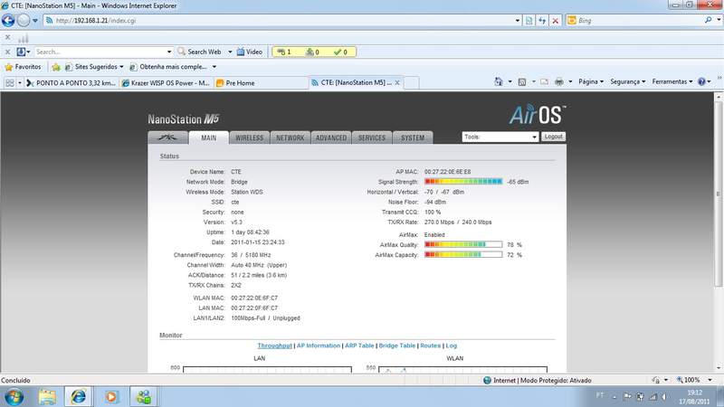724x407 pixels.
Task: Click the Refresh page icon
Action: click(x=542, y=20)
